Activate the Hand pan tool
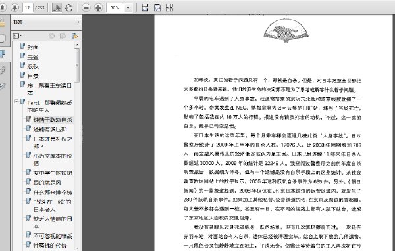 click(68, 7)
